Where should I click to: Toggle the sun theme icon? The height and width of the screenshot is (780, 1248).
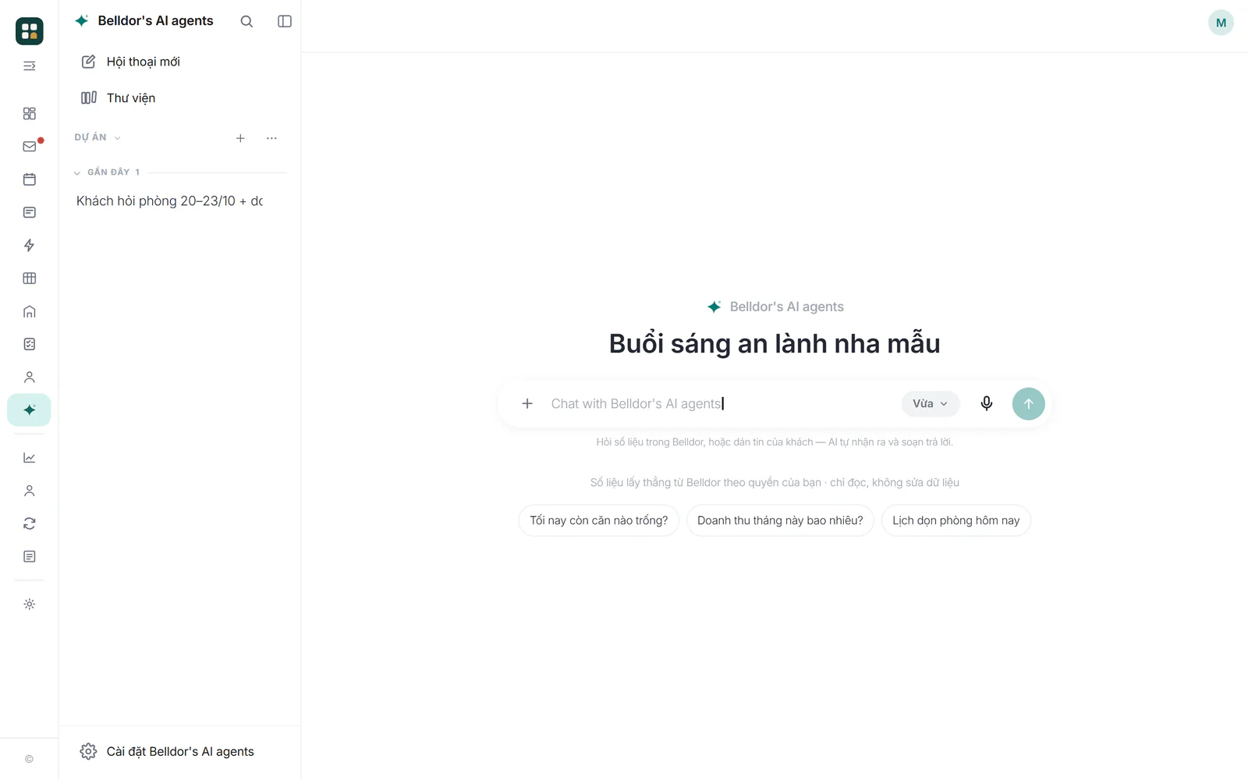pos(30,604)
